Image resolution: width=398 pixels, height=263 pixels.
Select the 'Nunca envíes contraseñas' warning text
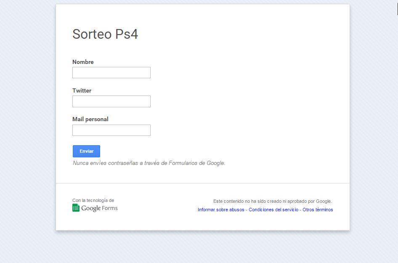(149, 163)
